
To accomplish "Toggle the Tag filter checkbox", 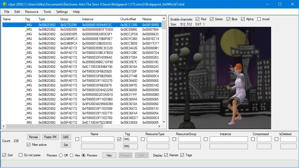I will point(119,139).
